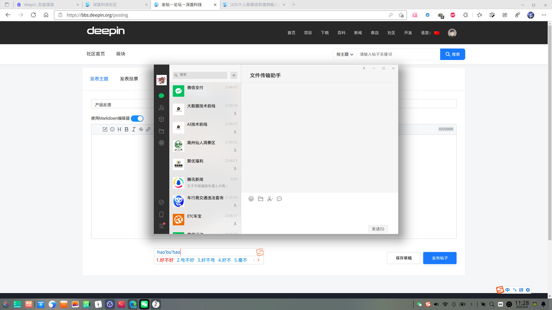This screenshot has width=552, height=310.
Task: Switch to the 发表投票 tab
Action: pos(129,79)
